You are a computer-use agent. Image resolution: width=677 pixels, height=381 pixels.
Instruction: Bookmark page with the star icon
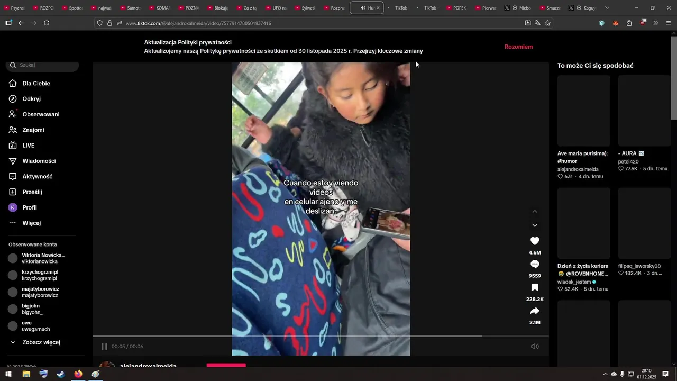tap(547, 23)
